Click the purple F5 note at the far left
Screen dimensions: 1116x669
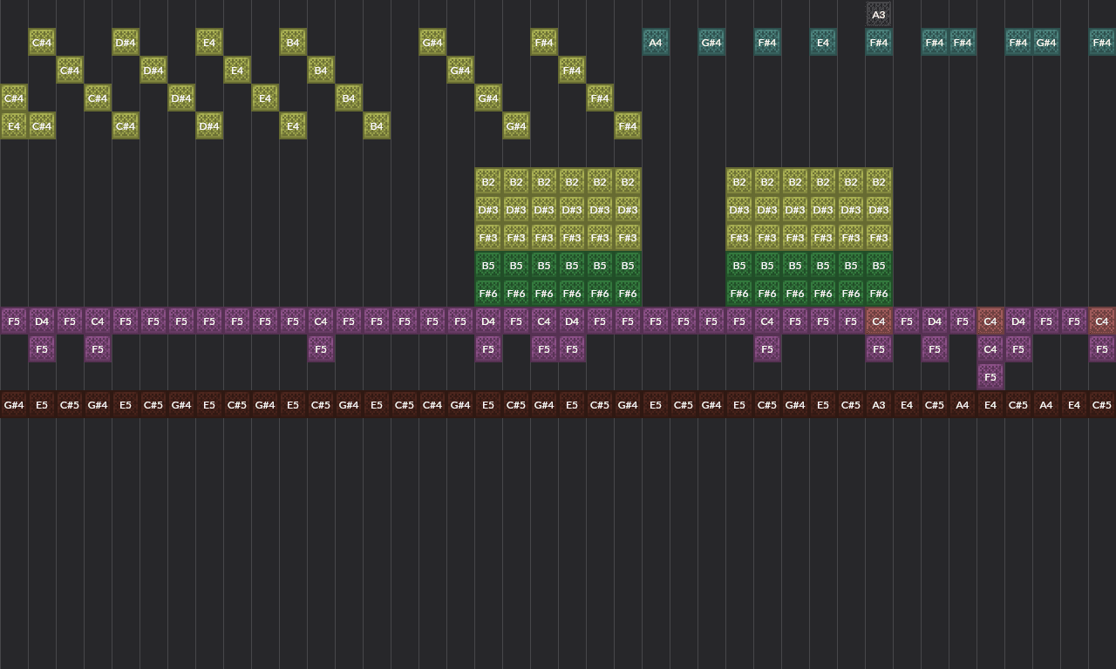pos(13,321)
